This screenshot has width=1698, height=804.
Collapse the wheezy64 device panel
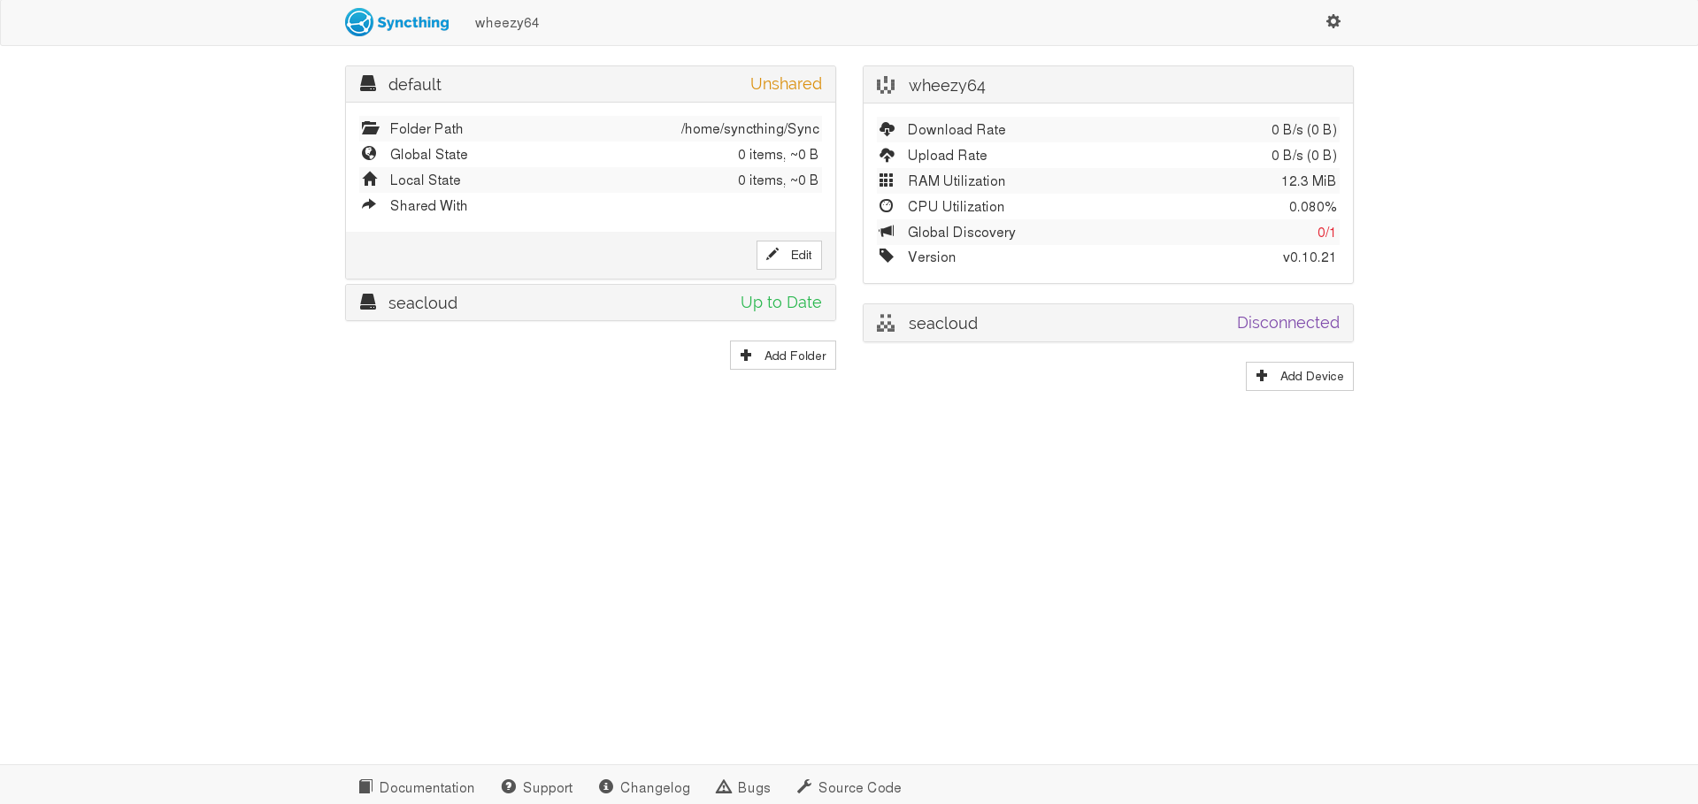(x=1108, y=85)
